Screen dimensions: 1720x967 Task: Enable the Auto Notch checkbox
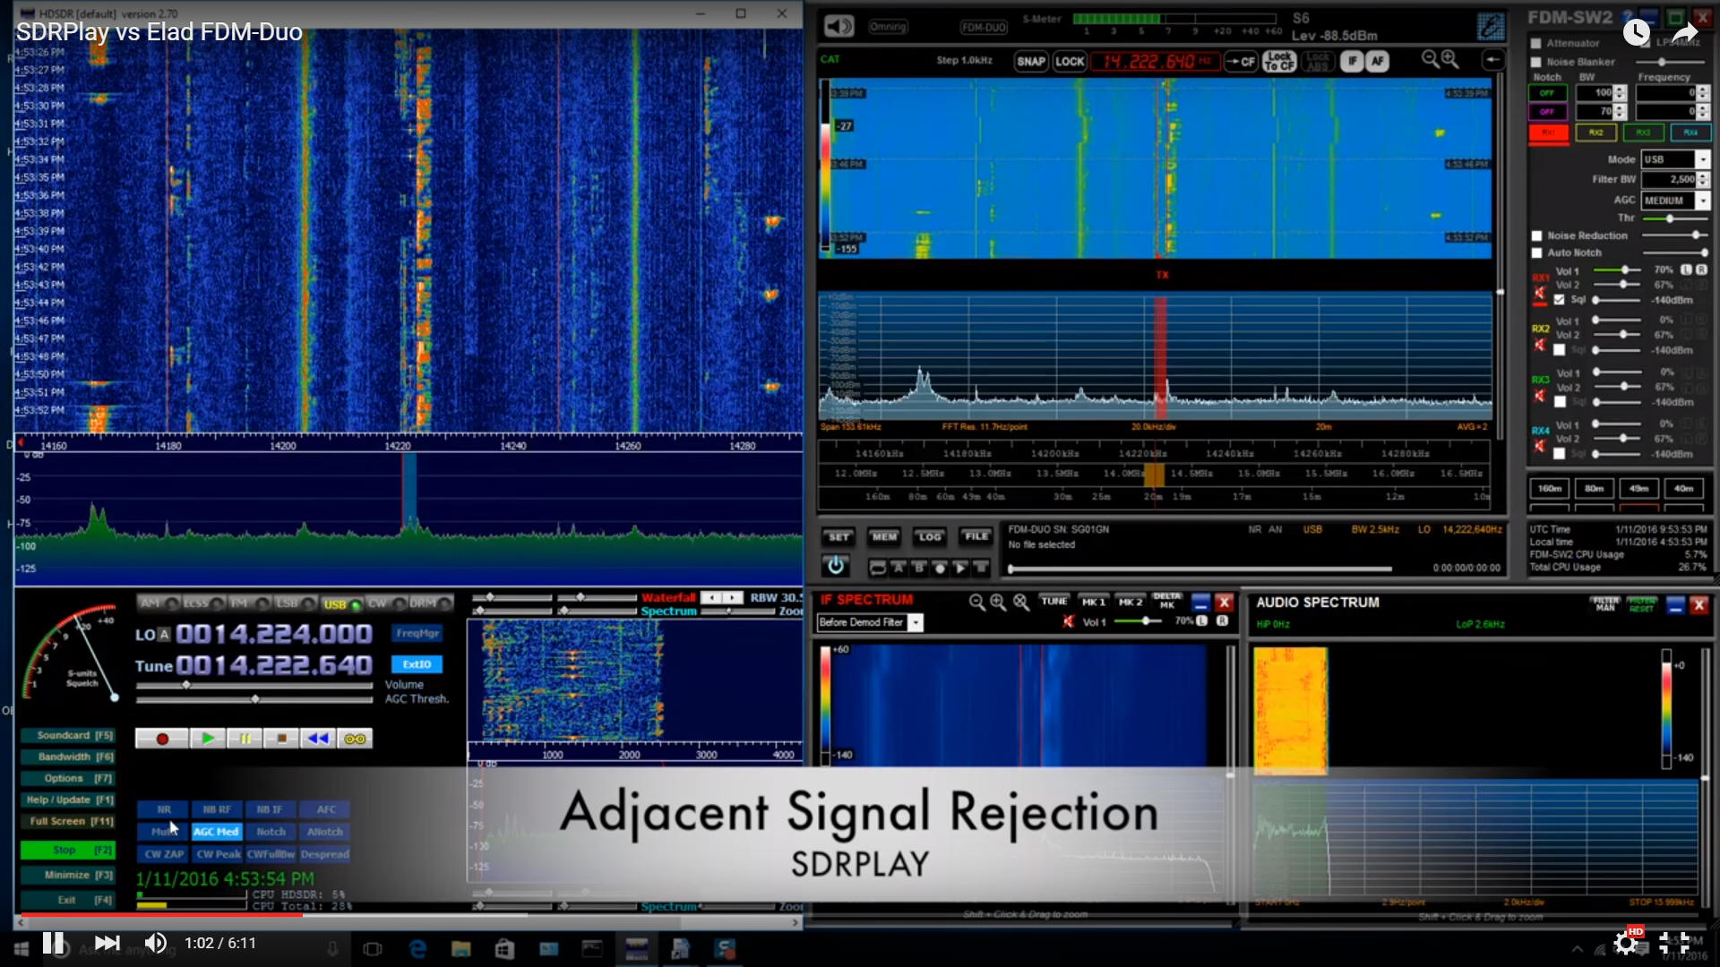point(1537,253)
